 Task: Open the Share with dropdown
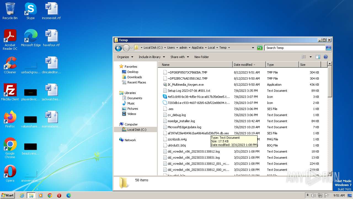coord(180,57)
